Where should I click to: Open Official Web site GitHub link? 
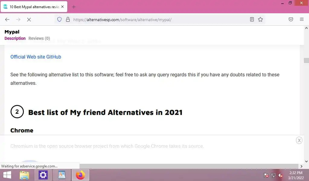click(x=36, y=57)
